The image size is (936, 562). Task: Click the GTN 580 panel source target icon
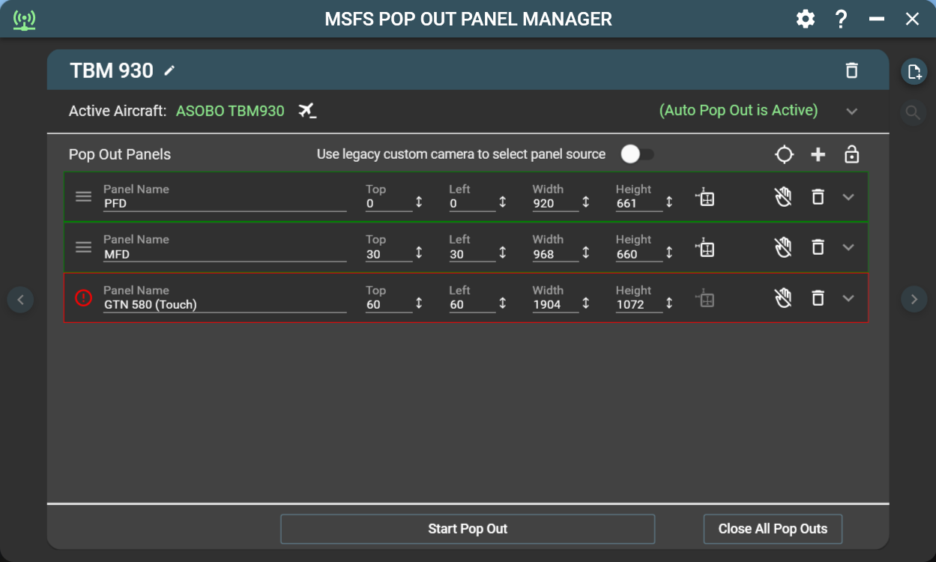pos(705,298)
